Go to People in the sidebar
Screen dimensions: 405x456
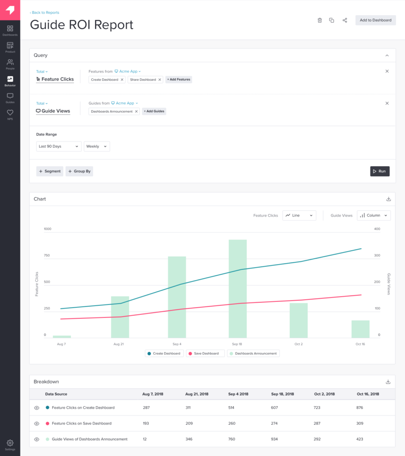(10, 64)
